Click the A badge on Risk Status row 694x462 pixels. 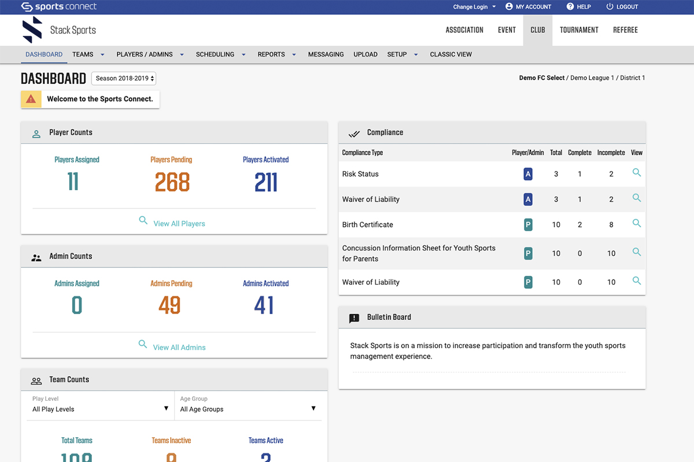tap(527, 174)
